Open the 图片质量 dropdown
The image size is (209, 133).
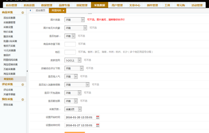pos(74,20)
